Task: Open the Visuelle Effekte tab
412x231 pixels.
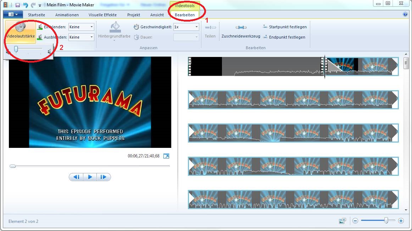Action: (102, 15)
